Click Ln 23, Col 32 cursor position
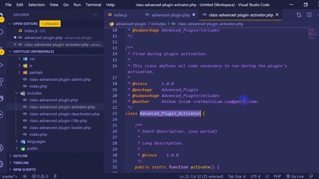Screen dimensions: 319x179 201,177
